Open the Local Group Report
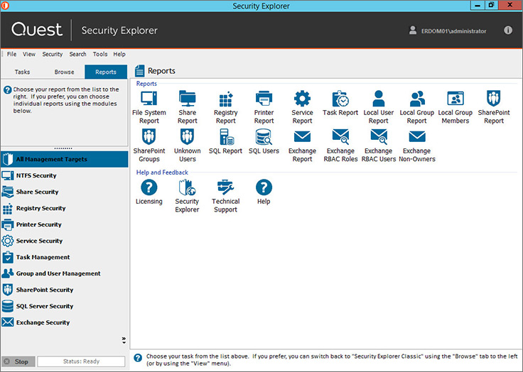The width and height of the screenshot is (523, 372). tap(417, 107)
